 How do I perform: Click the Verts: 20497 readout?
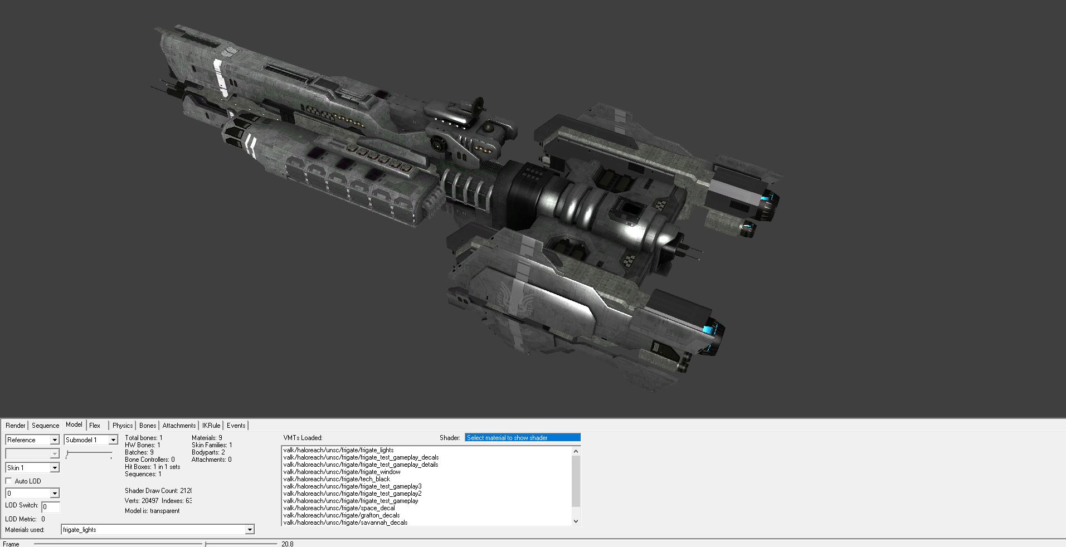(x=142, y=501)
